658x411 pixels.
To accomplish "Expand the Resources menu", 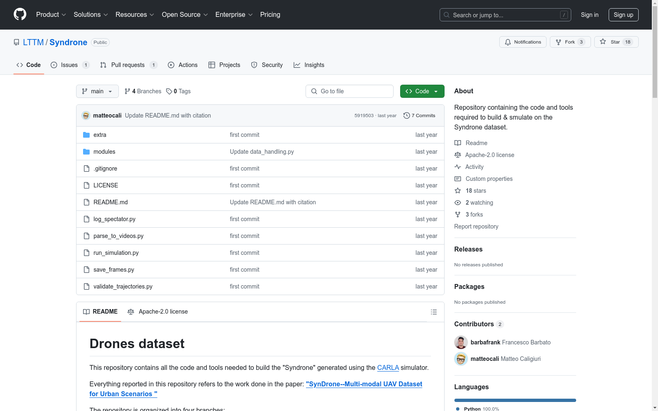I will pos(134,14).
